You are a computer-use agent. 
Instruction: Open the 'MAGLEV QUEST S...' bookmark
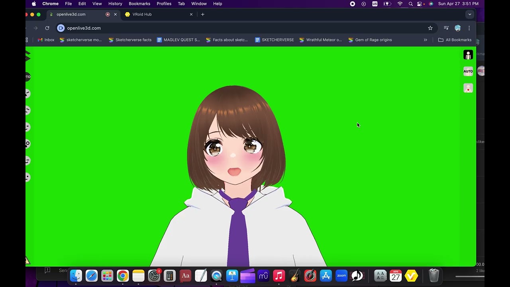[x=178, y=40]
